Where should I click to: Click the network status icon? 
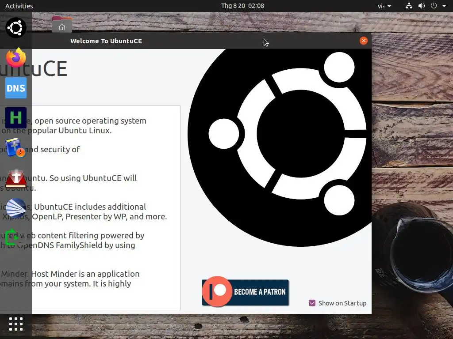pos(409,6)
